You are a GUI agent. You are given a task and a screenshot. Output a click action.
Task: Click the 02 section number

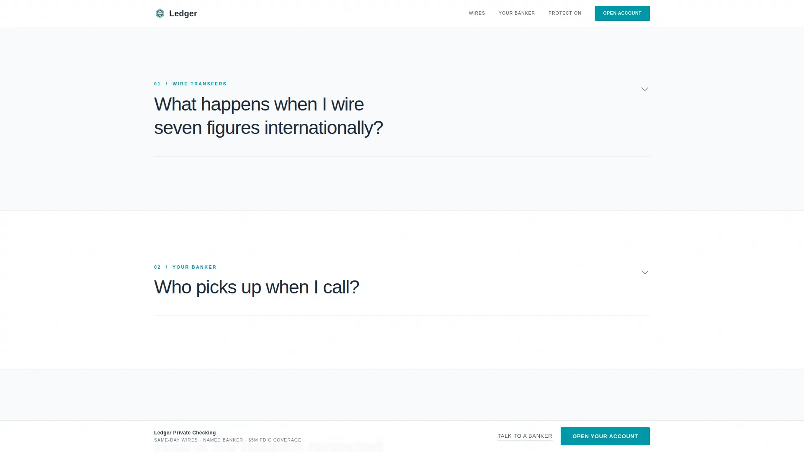[x=157, y=267]
